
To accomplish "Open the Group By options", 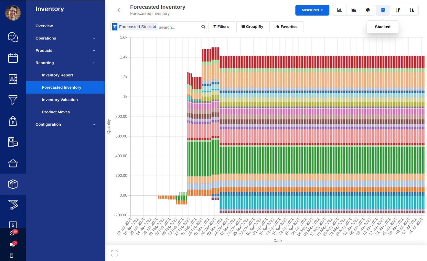I will click(253, 27).
